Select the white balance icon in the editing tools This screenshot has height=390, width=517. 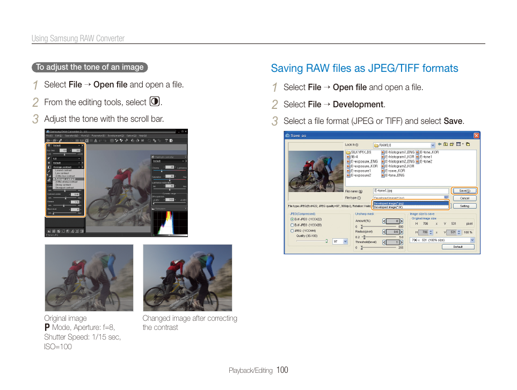(x=49, y=158)
